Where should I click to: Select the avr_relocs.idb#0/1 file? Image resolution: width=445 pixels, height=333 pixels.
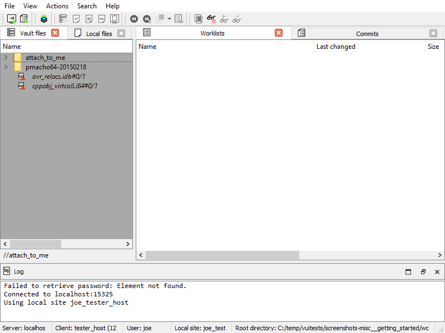[x=58, y=77]
